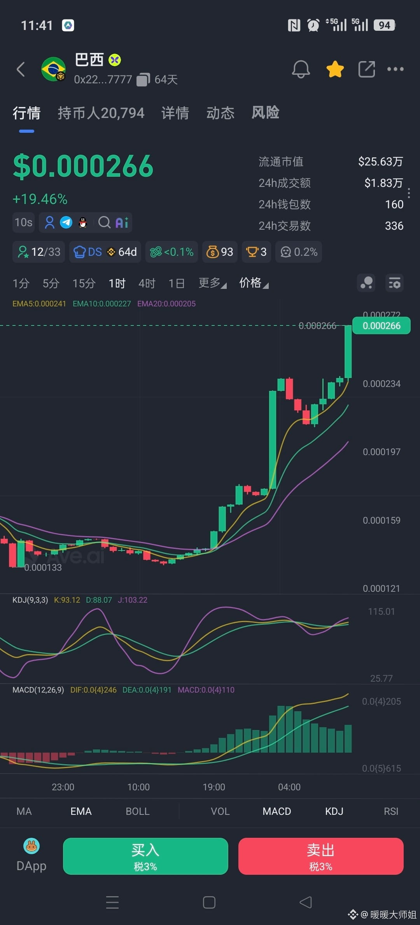The image size is (420, 925).
Task: Tap EMA20:0.000205 indicator label
Action: tap(166, 304)
